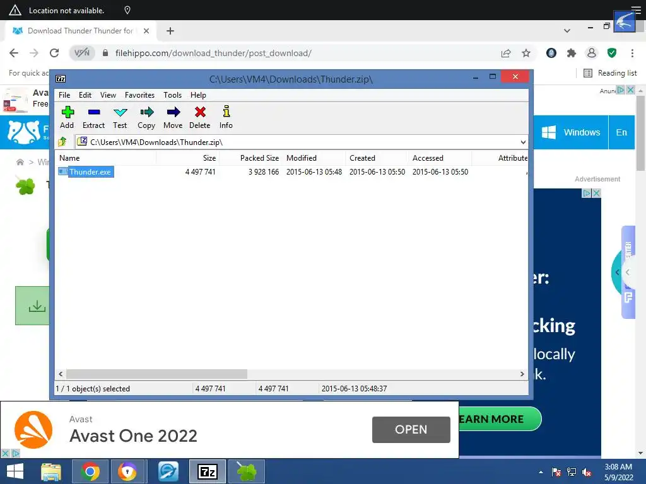Click the red Delete icon

pos(200,117)
